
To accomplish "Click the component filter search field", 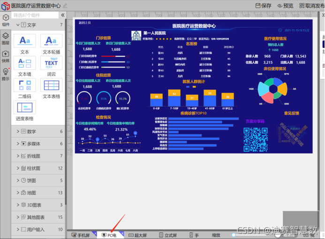I will pyautogui.click(x=35, y=15).
